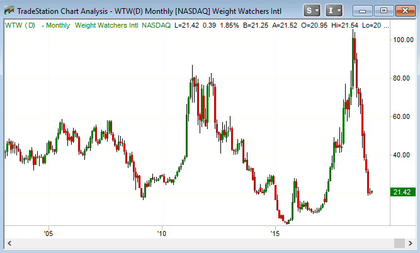
Task: Click the scrollbar right arrow
Action: [410, 244]
